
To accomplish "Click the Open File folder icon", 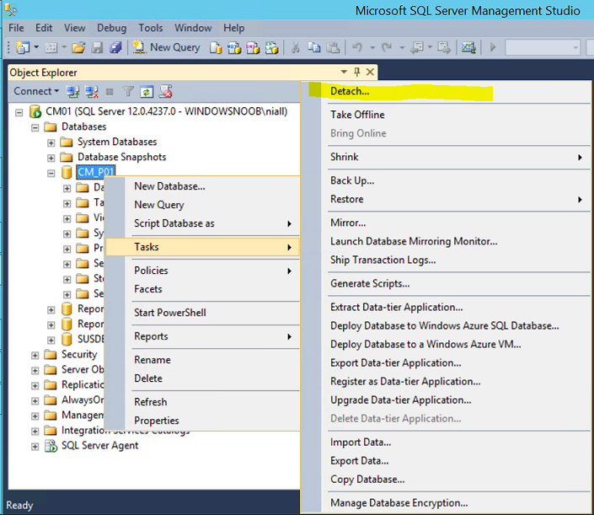I will point(78,47).
